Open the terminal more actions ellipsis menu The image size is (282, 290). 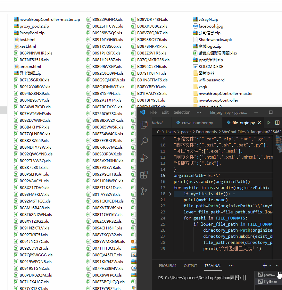point(232,265)
